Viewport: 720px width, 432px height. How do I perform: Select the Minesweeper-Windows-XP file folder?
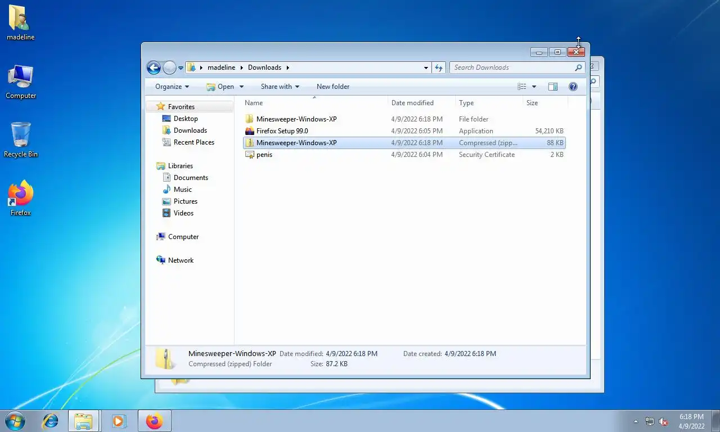[x=404, y=119]
